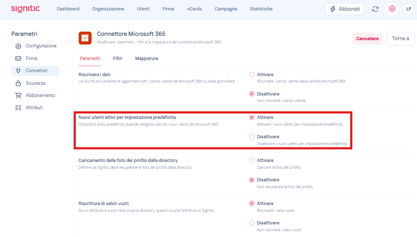Select Attivare for Nuovi utenti attivi
Image resolution: width=417 pixels, height=237 pixels.
coord(251,117)
